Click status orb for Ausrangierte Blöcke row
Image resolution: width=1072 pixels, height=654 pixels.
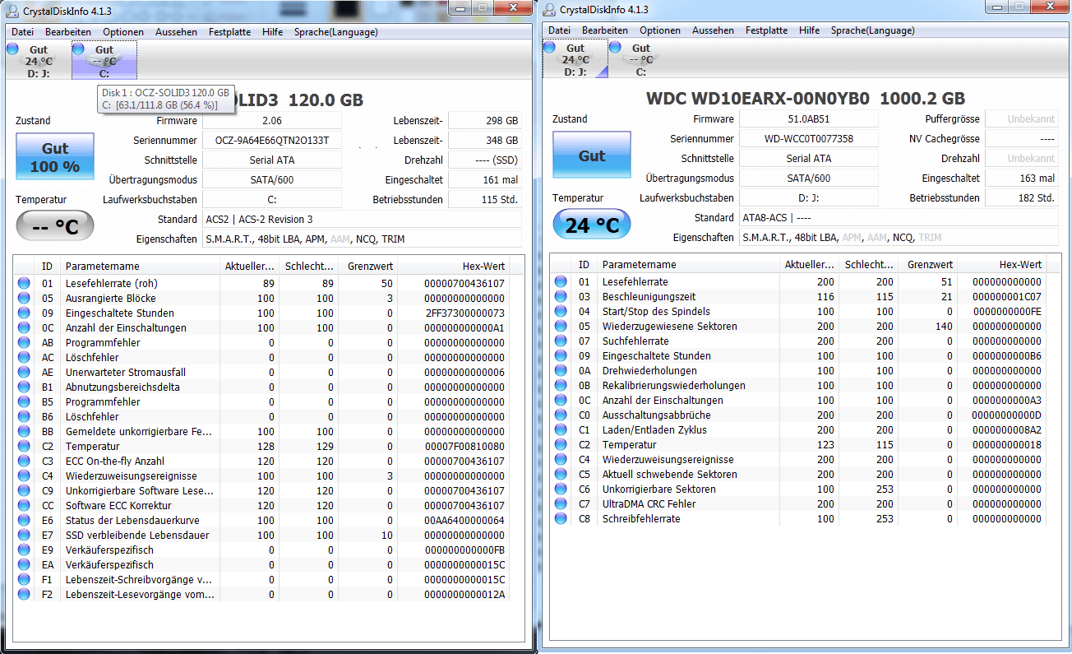click(x=24, y=299)
